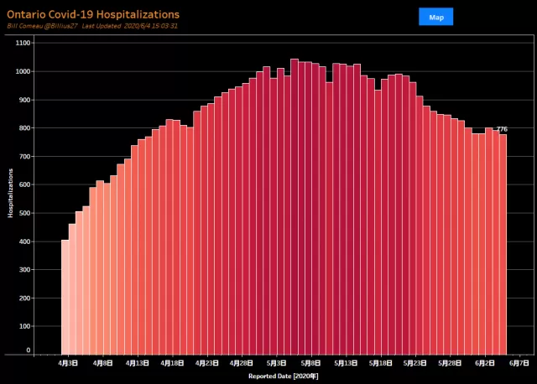The image size is (537, 384).
Task: Click the blue Map button
Action: pos(435,17)
